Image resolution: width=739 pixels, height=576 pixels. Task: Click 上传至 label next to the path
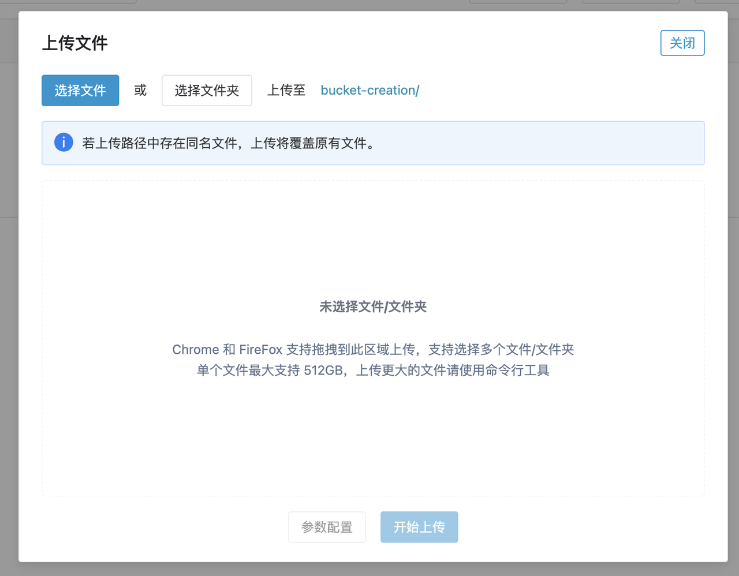[286, 90]
